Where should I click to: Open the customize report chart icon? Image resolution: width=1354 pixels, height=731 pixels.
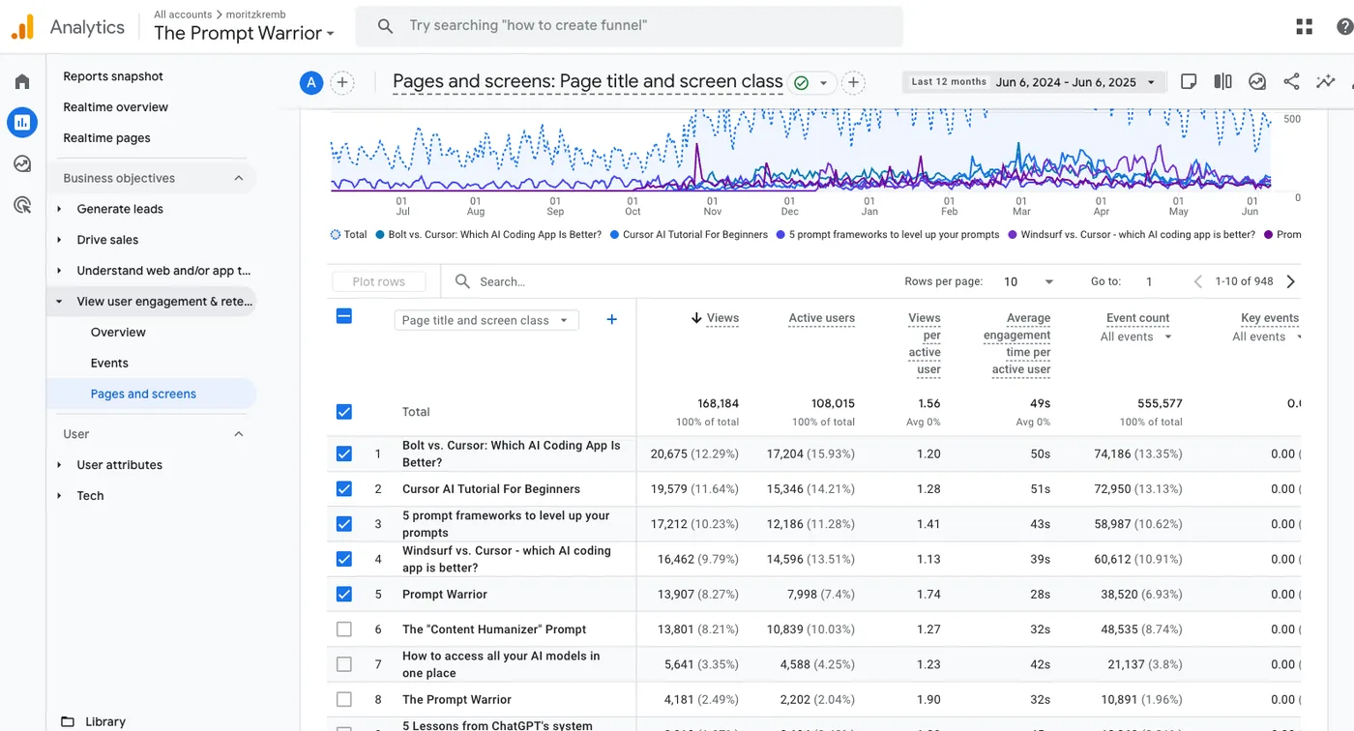point(1257,82)
